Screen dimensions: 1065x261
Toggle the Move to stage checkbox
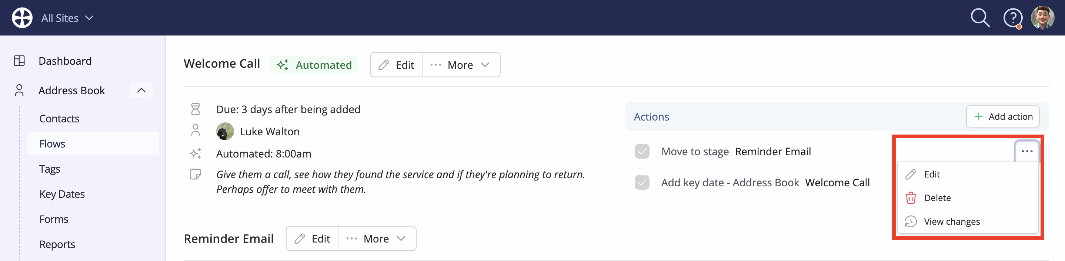642,151
